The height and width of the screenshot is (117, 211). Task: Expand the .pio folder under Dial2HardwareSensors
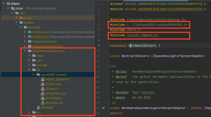click(29, 60)
